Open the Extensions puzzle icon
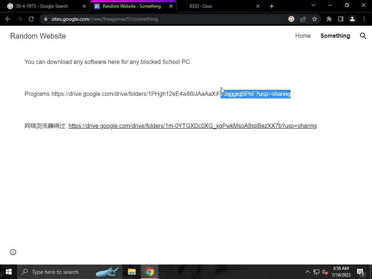 click(x=329, y=19)
